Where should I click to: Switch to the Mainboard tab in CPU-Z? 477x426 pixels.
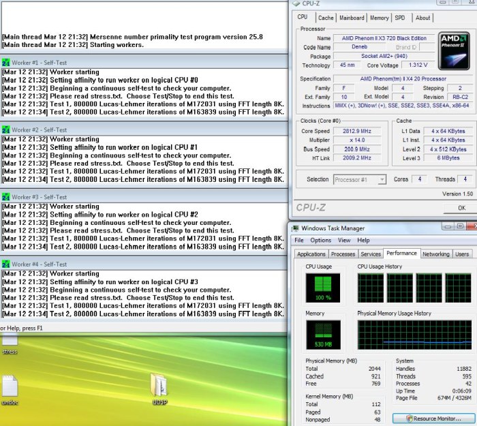[352, 18]
